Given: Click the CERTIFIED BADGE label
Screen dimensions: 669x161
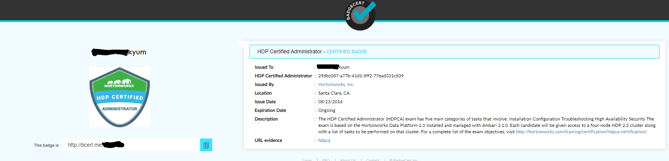Looking at the screenshot, I should (347, 52).
